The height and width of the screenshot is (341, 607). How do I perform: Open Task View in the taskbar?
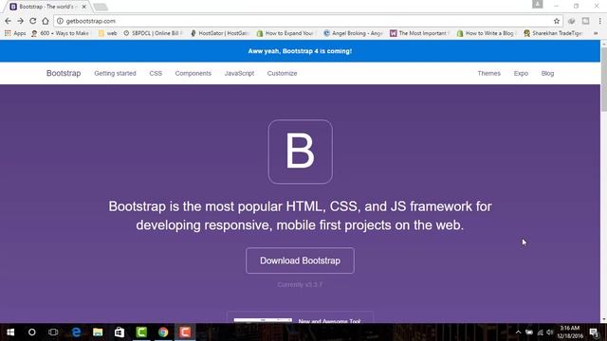[x=53, y=332]
